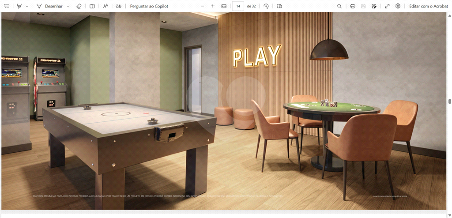The height and width of the screenshot is (218, 452).
Task: Print the PDF document
Action: coord(353,6)
